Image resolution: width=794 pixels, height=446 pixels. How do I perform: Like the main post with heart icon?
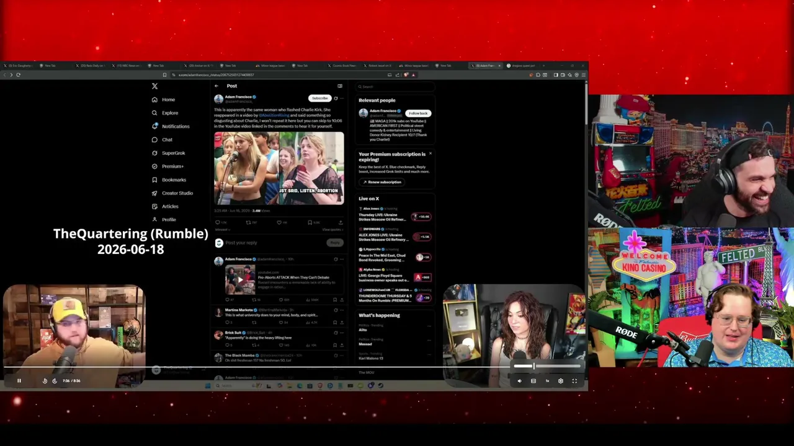(279, 222)
